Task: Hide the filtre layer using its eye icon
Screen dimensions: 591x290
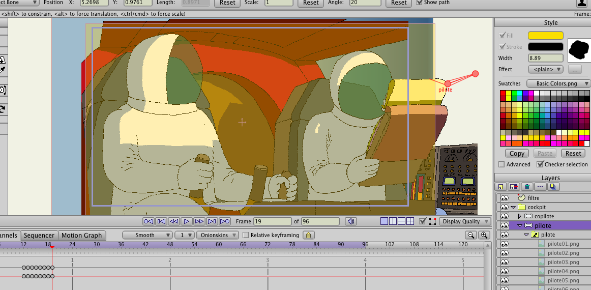Action: click(x=505, y=198)
